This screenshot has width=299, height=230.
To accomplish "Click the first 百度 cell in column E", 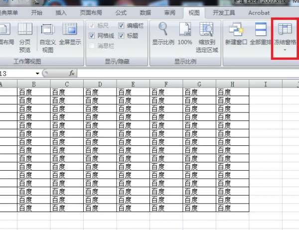I will (133, 92).
